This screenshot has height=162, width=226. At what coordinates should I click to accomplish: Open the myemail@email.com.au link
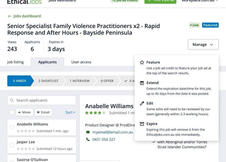click(x=113, y=132)
